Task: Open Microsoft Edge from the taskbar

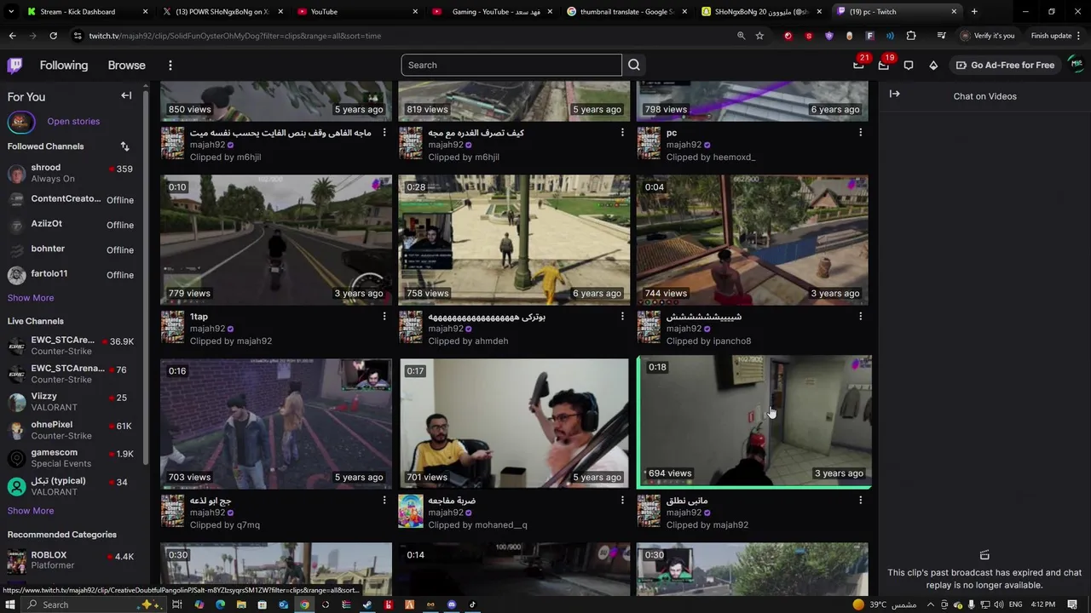Action: point(220,604)
